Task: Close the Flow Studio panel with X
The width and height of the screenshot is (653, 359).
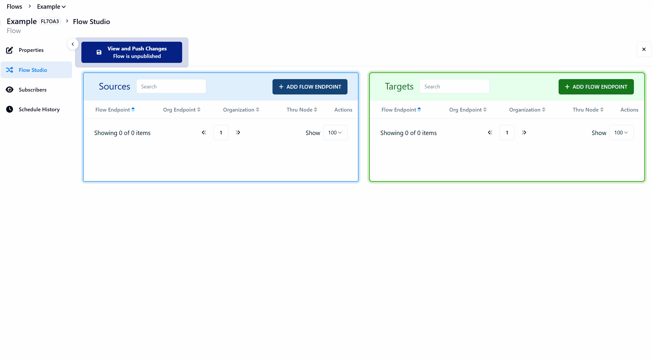Action: (644, 49)
